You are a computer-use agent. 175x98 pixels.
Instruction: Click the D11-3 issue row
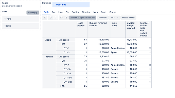tap(66, 53)
